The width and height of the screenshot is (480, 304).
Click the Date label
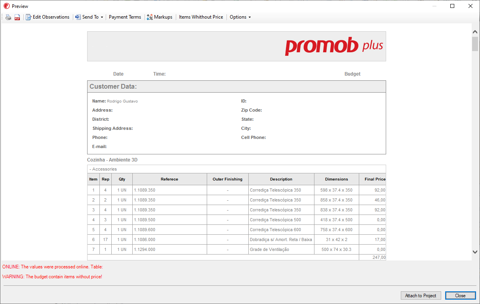118,74
